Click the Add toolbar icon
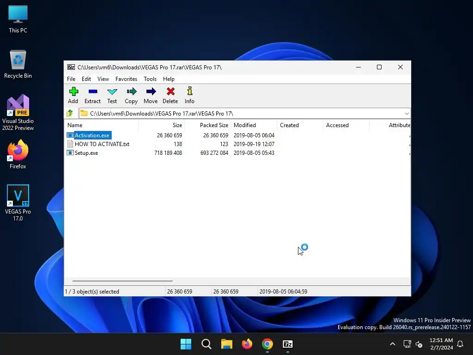This screenshot has height=355, width=473. point(73,91)
